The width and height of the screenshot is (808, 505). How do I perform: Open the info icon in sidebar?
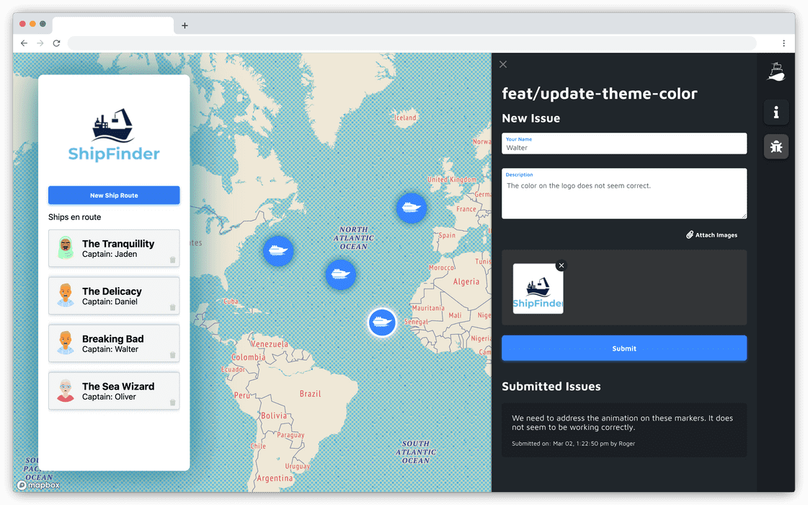(x=776, y=113)
